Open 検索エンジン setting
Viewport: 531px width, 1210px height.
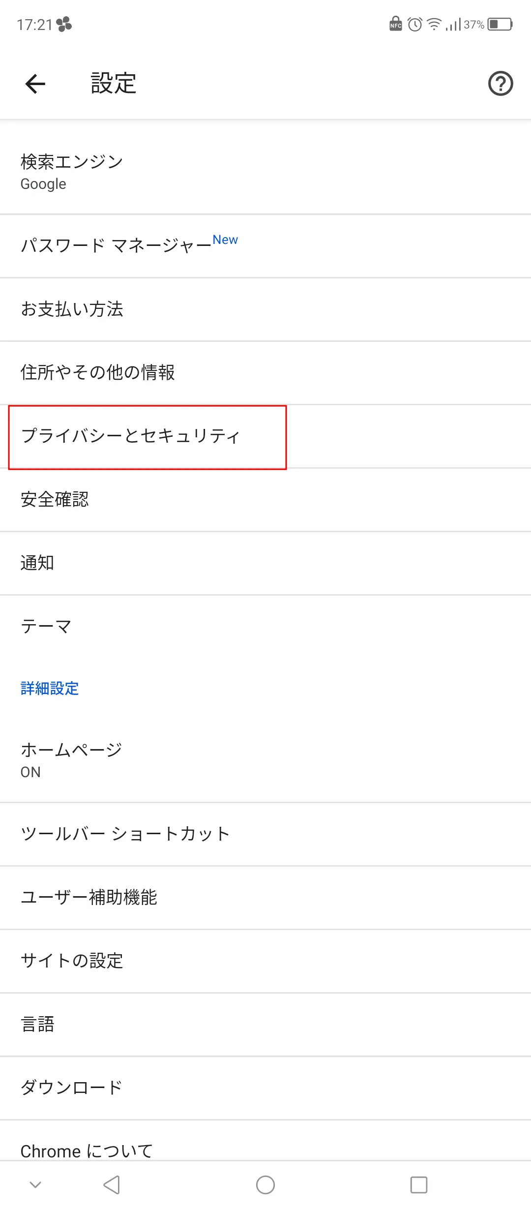(265, 172)
